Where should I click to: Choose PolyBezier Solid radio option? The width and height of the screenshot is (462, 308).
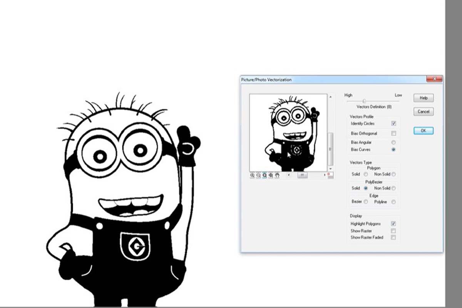tap(366, 188)
